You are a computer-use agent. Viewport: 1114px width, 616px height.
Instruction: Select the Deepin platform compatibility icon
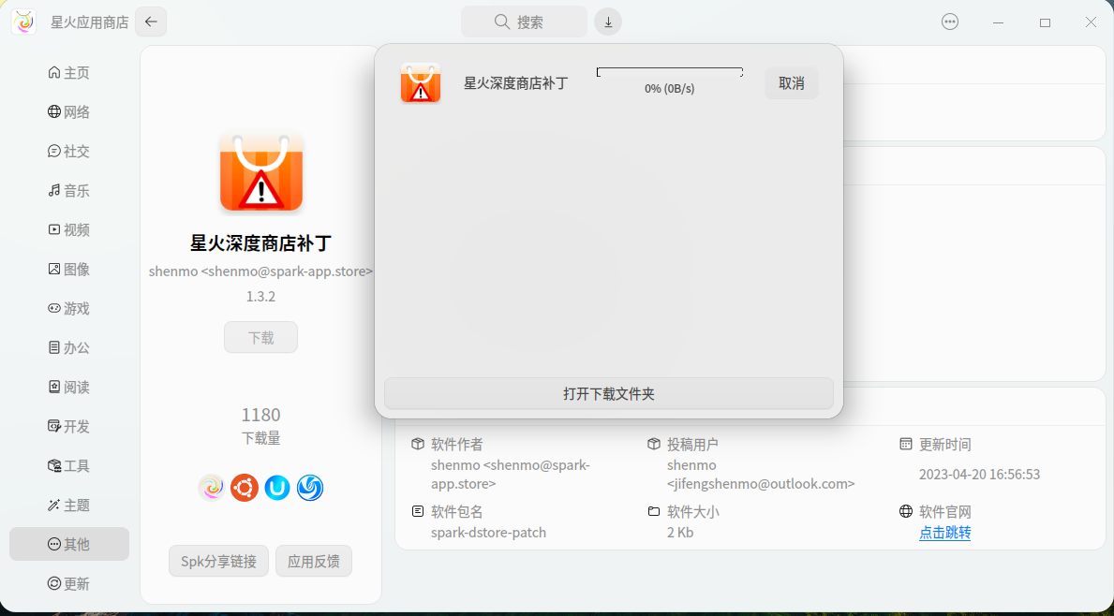coord(310,488)
